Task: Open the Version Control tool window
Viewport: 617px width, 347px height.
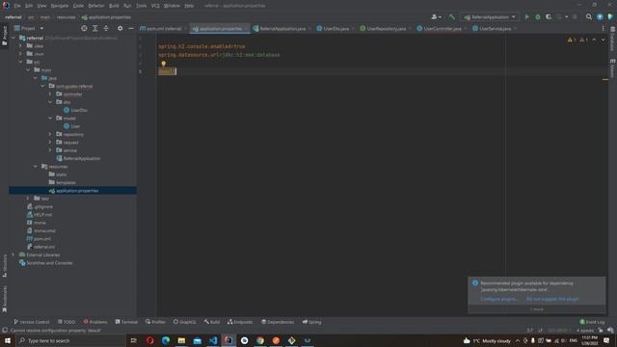Action: 32,322
